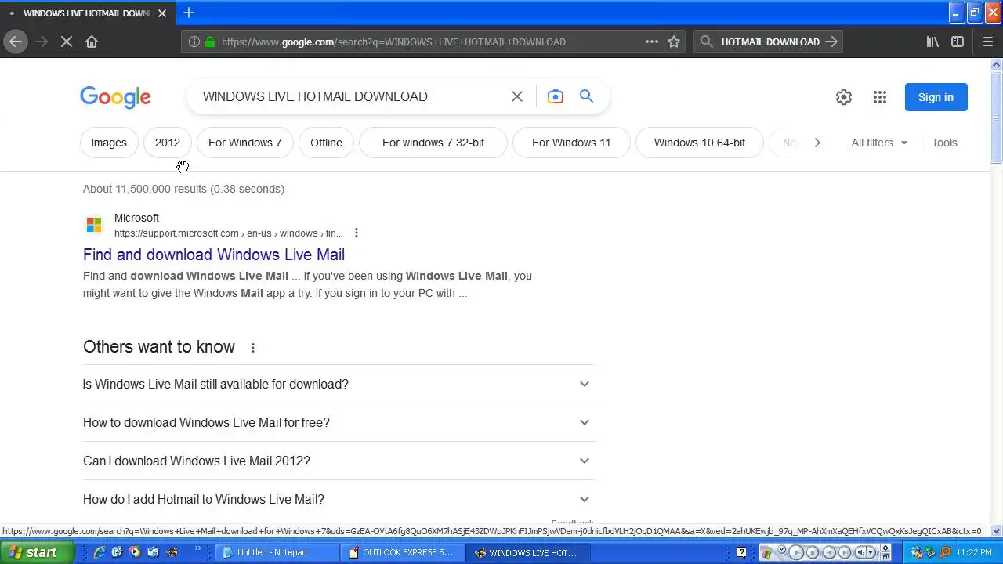The image size is (1003, 564).
Task: Play media in taskbar player toolbar
Action: [x=796, y=552]
